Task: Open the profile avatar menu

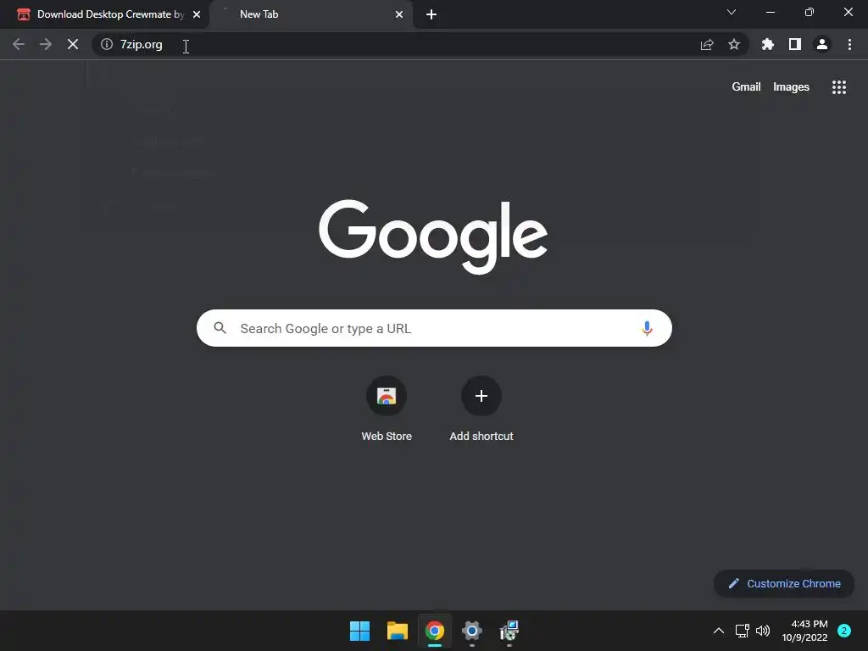Action: [x=822, y=44]
